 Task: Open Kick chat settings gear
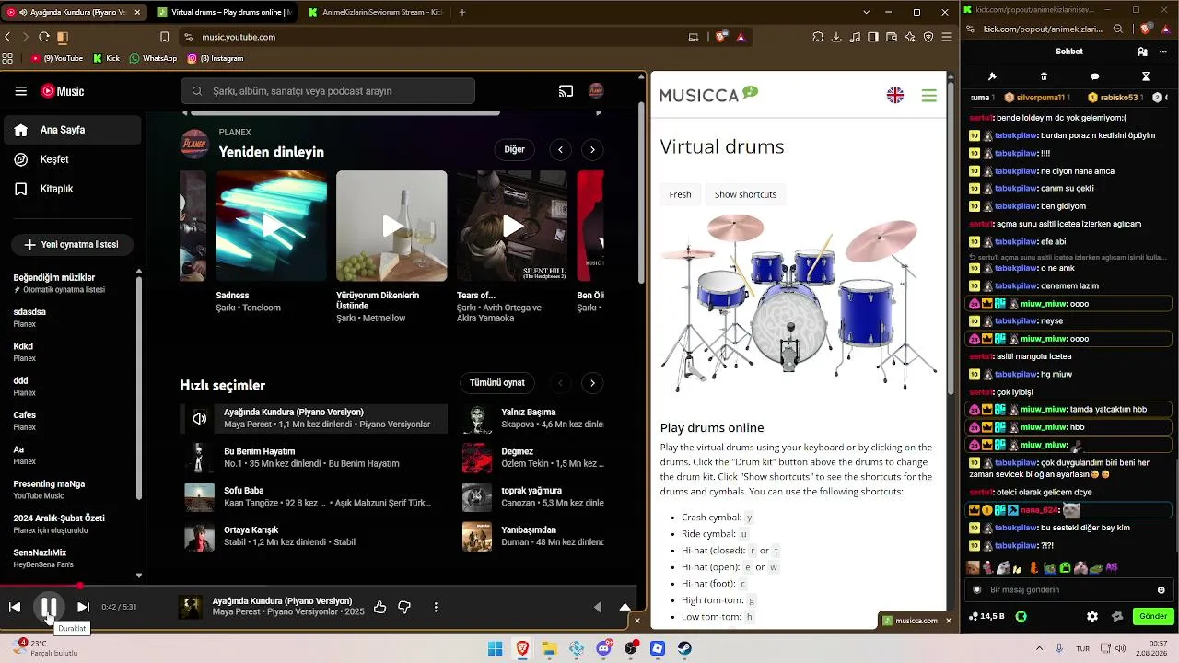pyautogui.click(x=1092, y=616)
